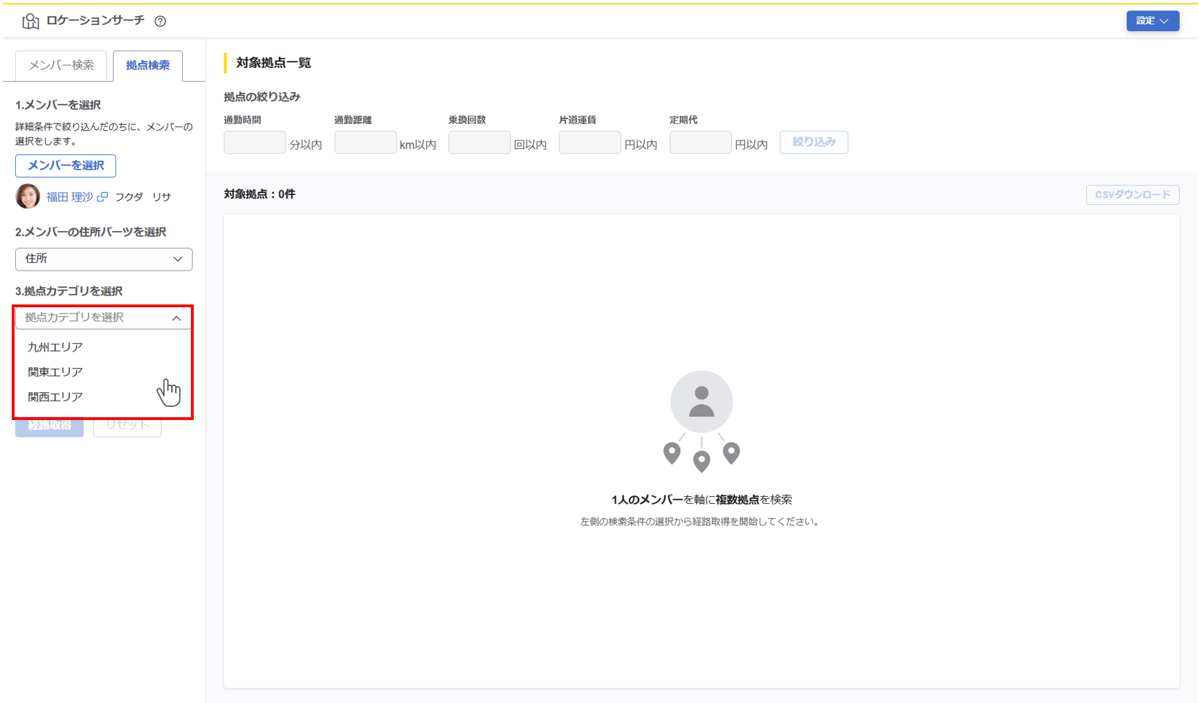Open the help question mark icon
Viewport: 1199px width, 703px height.
pyautogui.click(x=161, y=21)
